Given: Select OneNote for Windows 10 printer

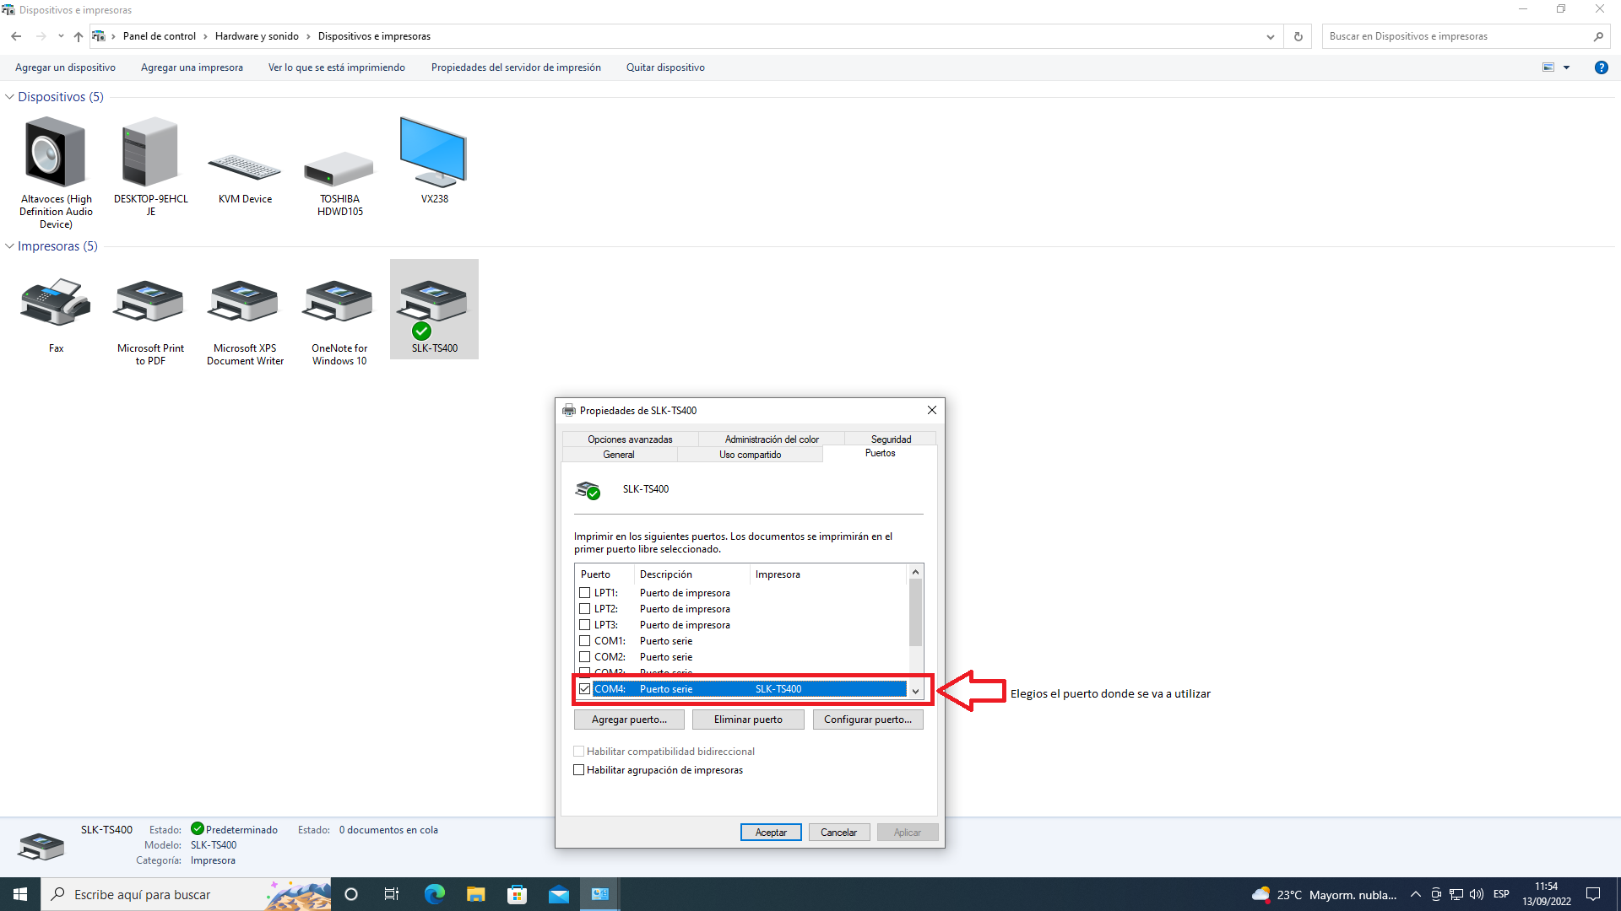Looking at the screenshot, I should click(339, 304).
